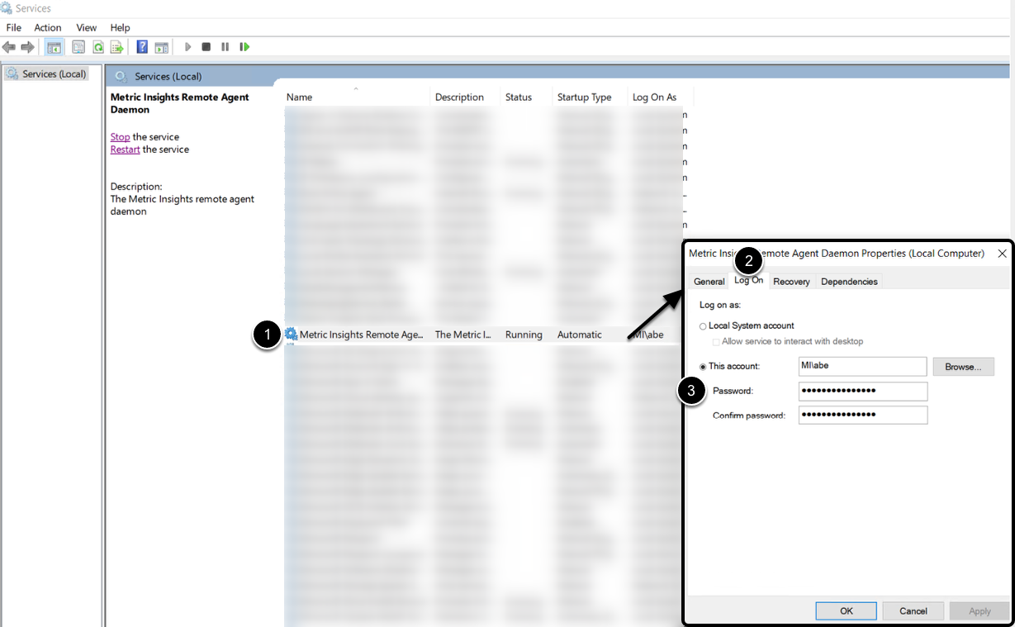Open the Help menu

click(121, 27)
